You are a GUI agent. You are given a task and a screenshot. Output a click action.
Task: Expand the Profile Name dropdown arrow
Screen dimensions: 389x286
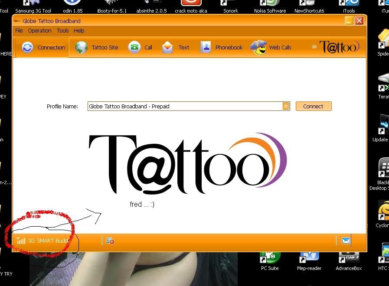[286, 106]
